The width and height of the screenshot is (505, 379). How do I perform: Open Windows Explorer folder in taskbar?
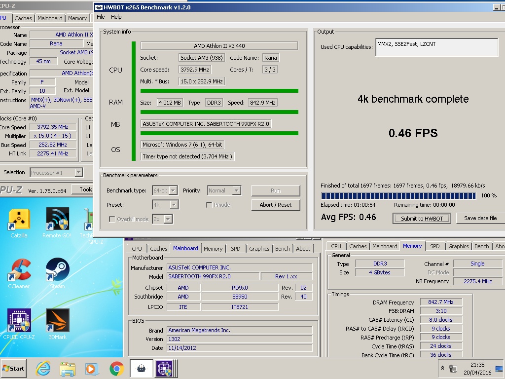pos(67,368)
